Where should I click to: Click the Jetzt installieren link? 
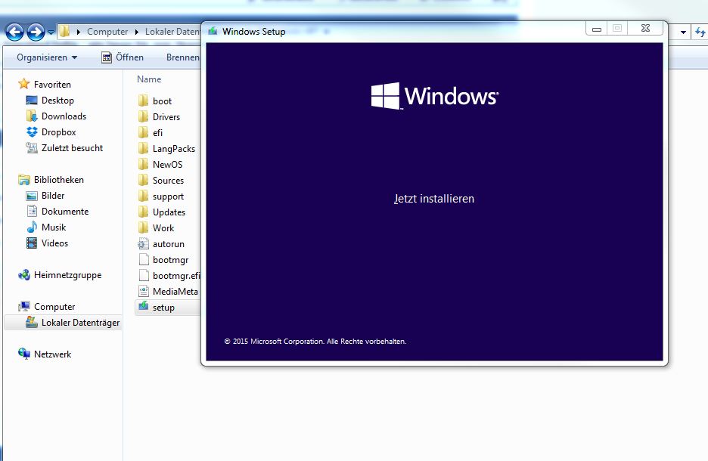point(434,199)
